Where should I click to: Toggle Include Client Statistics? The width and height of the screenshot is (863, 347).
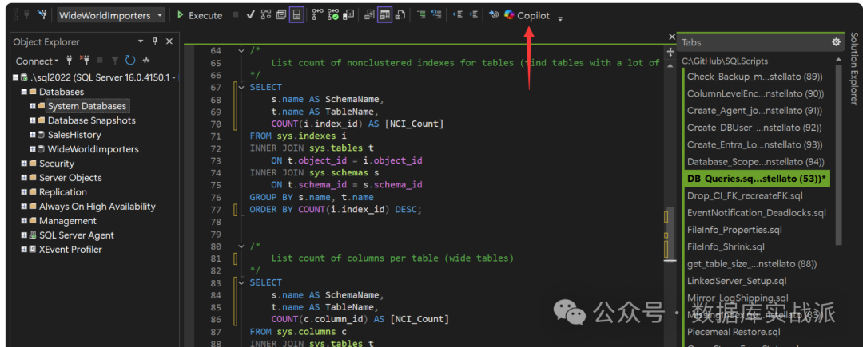click(x=348, y=15)
